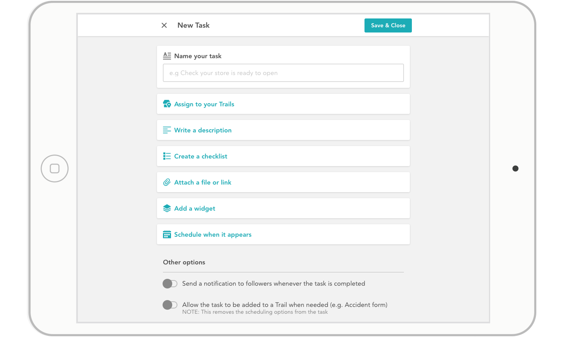Click the task name input field
562x337 pixels.
click(283, 73)
